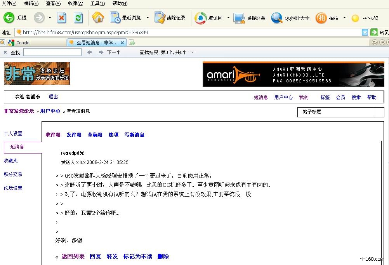
Task: Go to the Home page icon
Action: click(x=98, y=18)
